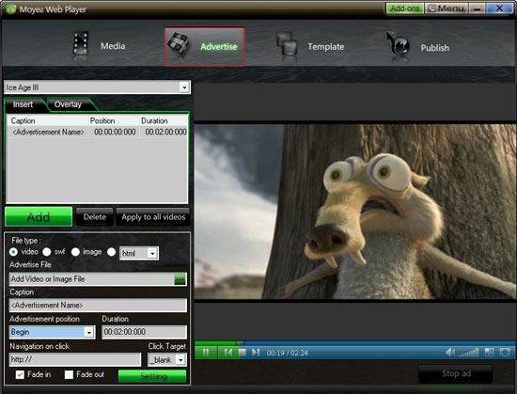517x394 pixels.
Task: Click the Duration time field under Advertisement
Action: point(144,332)
